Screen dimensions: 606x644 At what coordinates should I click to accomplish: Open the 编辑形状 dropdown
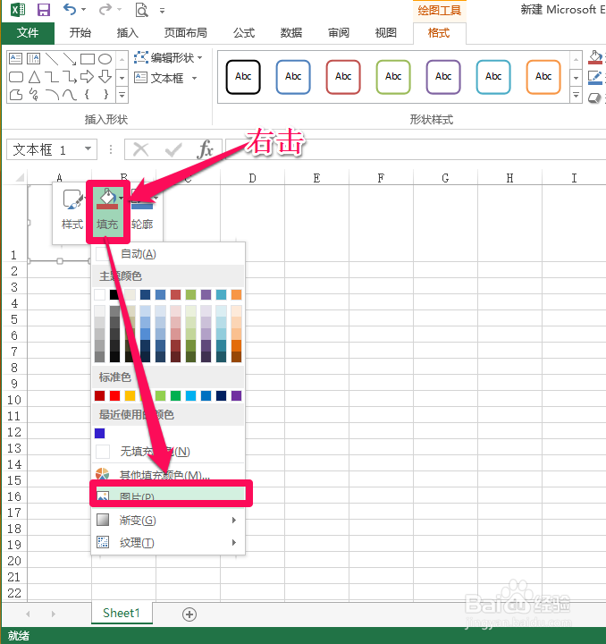(x=168, y=58)
